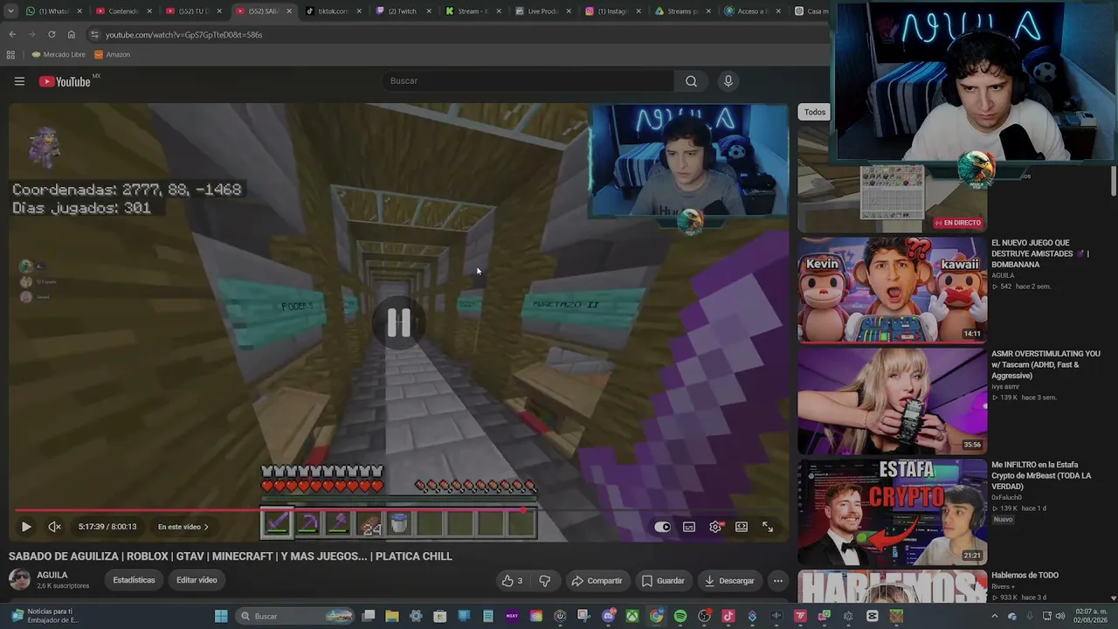The width and height of the screenshot is (1118, 629).
Task: Switch to the tiktok.com tab
Action: pyautogui.click(x=333, y=11)
